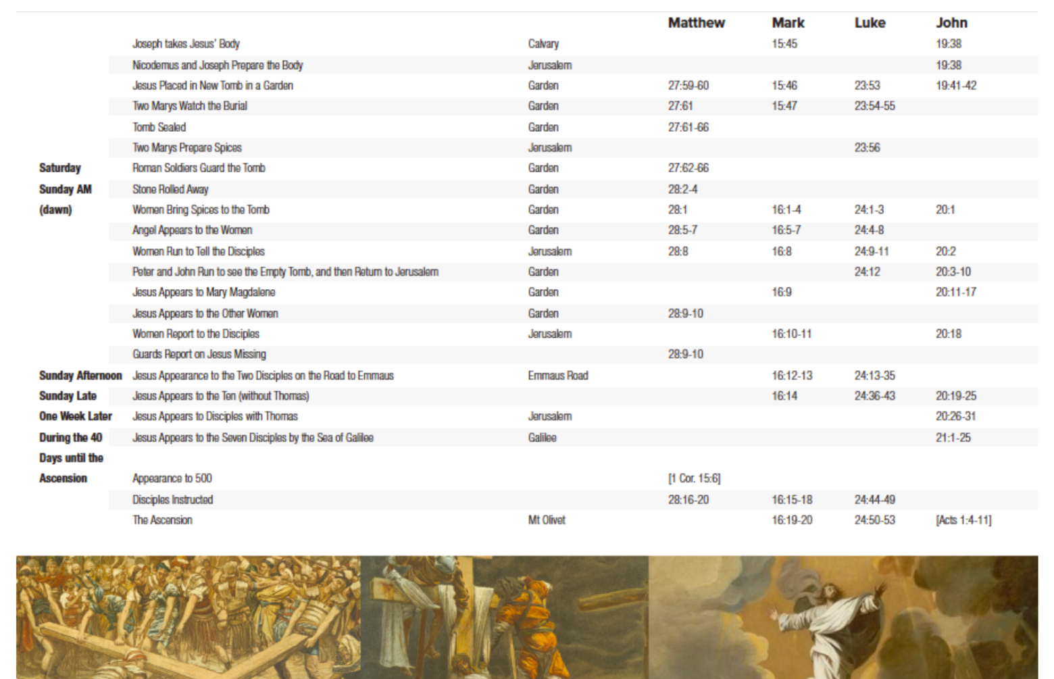The width and height of the screenshot is (1054, 679).
Task: Open the [1 Cor. 15:6] reference
Action: (x=694, y=478)
